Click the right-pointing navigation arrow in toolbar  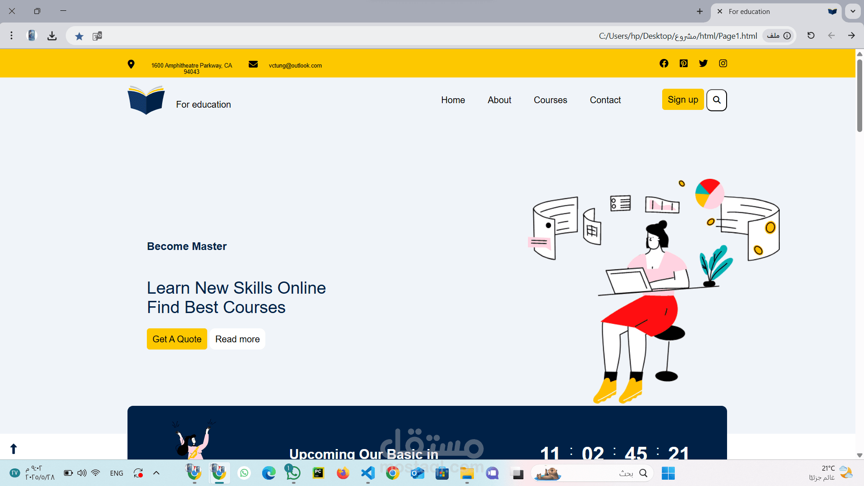pos(851,36)
